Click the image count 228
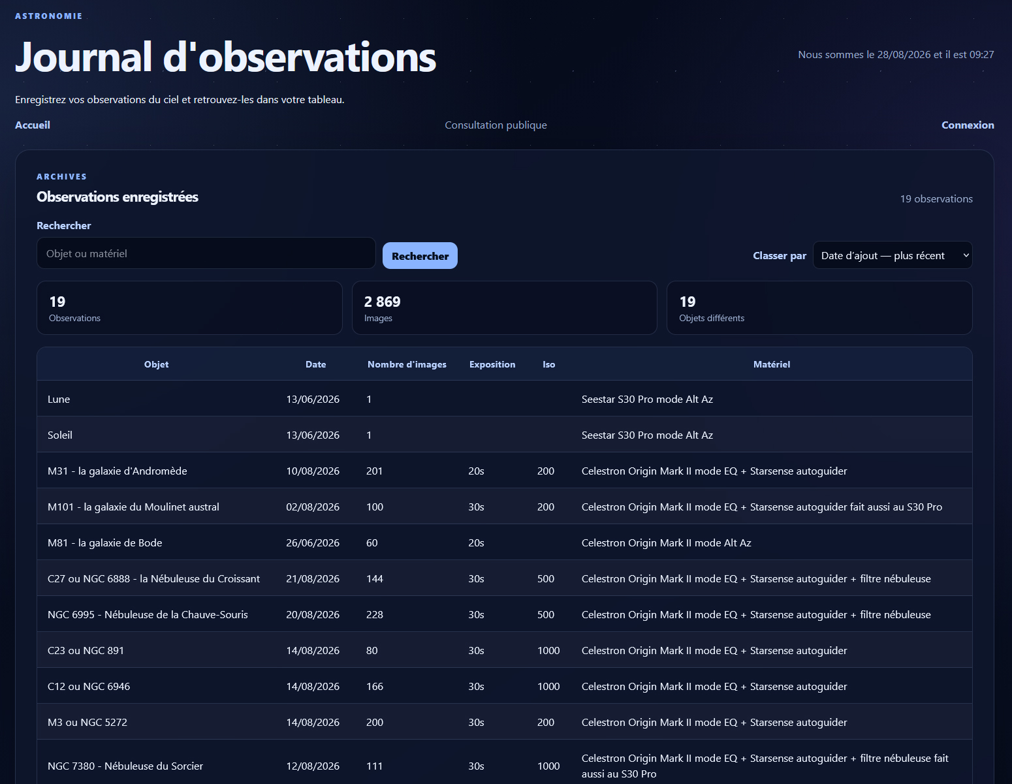Viewport: 1012px width, 784px height. point(375,614)
